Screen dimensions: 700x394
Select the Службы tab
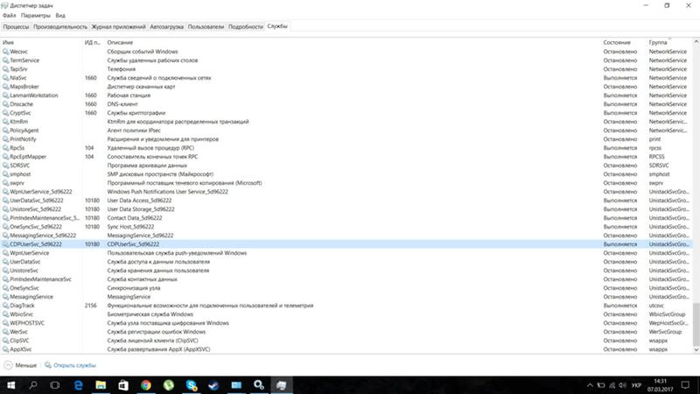[277, 26]
